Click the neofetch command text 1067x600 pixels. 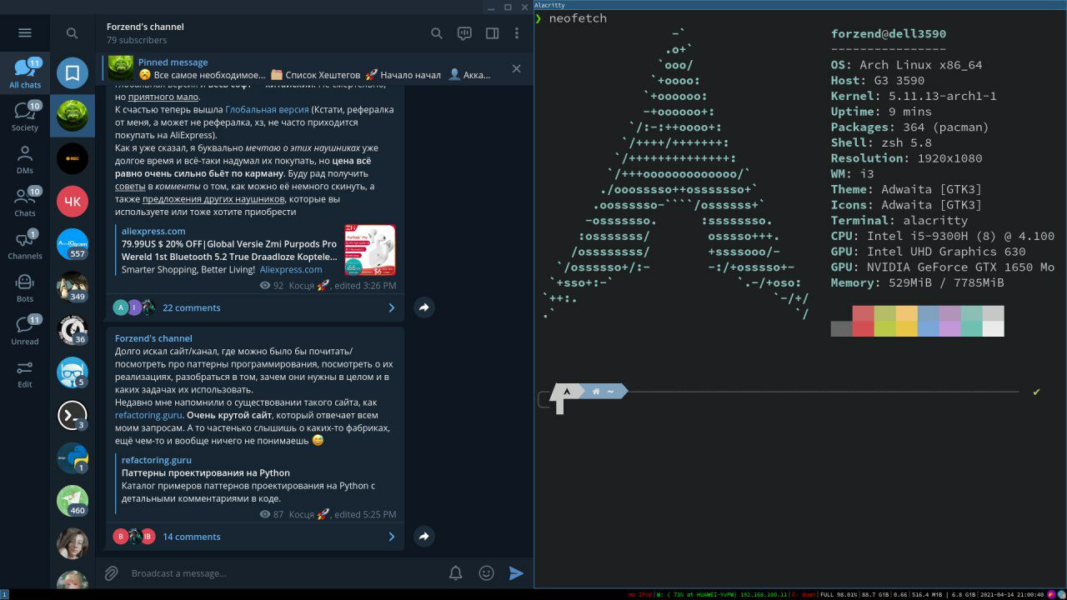[x=578, y=18]
